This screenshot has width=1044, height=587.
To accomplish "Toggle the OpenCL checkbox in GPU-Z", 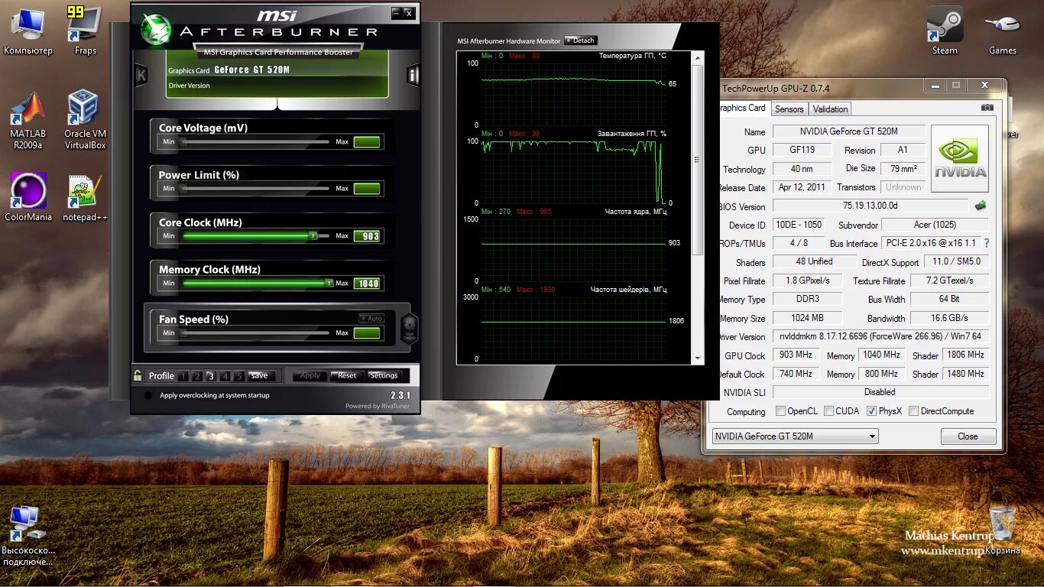I will coord(780,410).
